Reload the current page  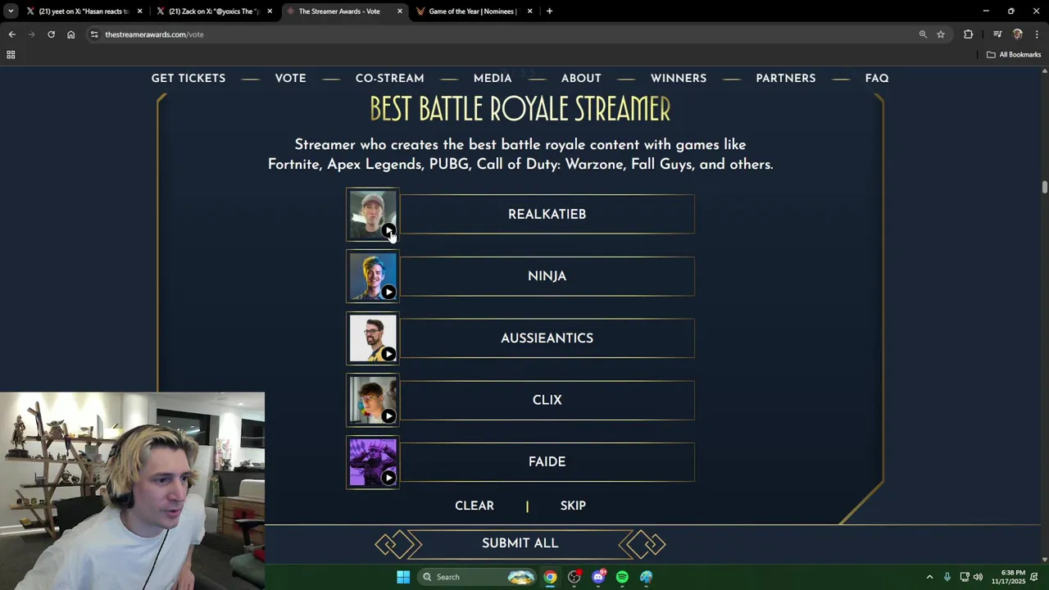coord(51,34)
